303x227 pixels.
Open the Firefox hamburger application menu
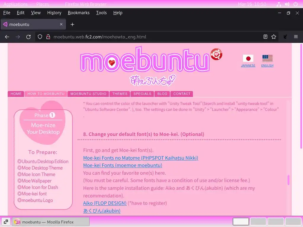[296, 37]
